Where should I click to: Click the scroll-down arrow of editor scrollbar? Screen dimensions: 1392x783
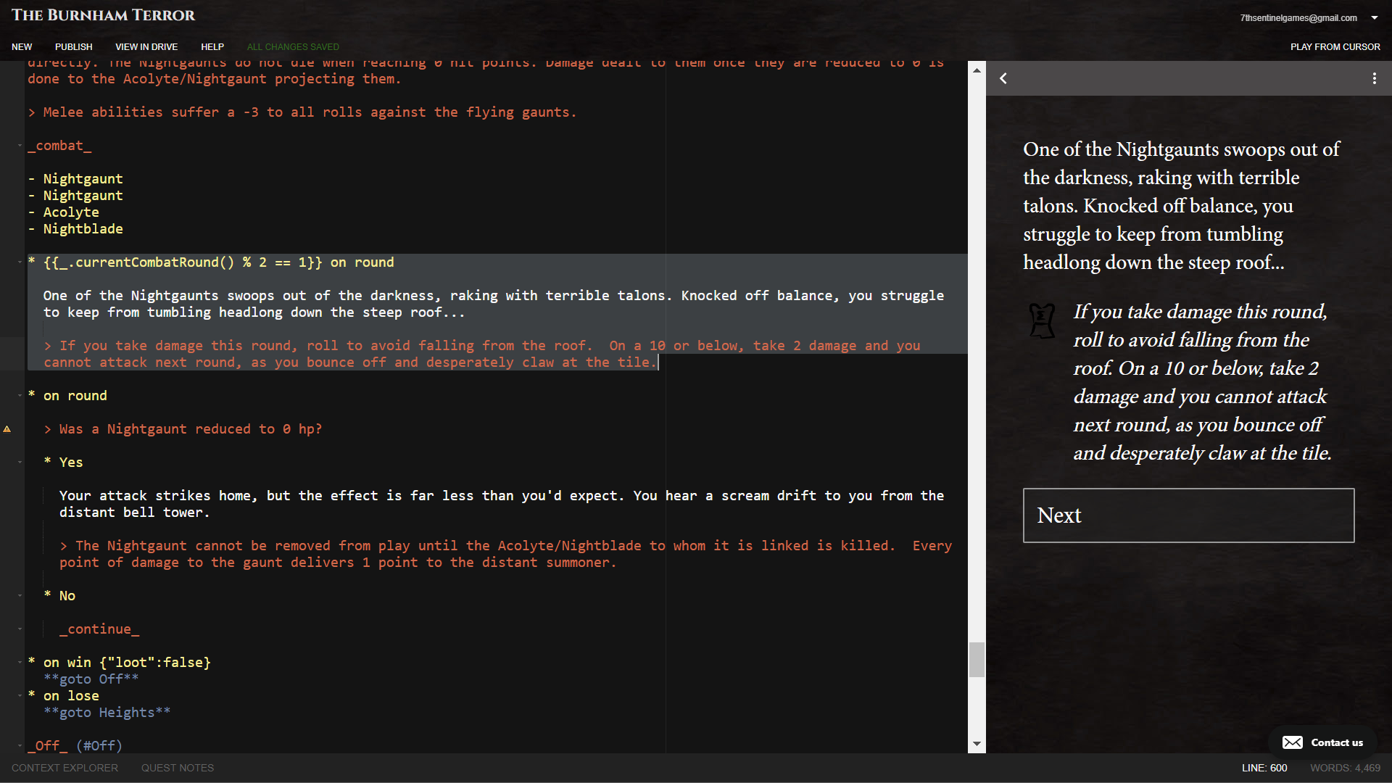point(977,744)
